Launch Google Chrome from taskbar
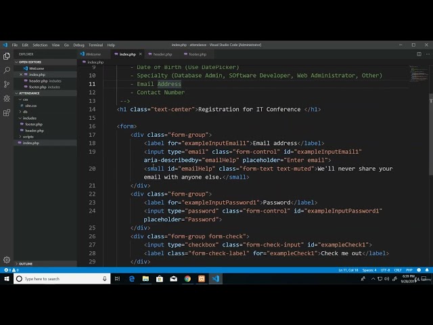 pyautogui.click(x=187, y=279)
